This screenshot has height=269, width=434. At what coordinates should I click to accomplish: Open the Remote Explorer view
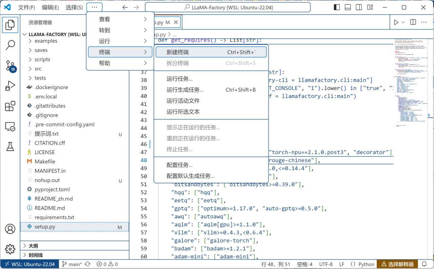tap(10, 127)
